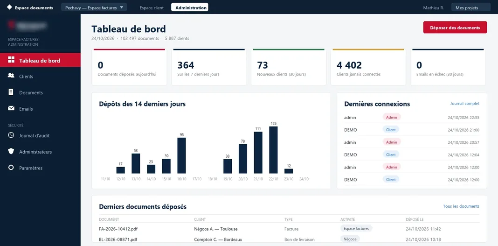Screen dimensions: 498x246
Task: Click the 73 Nouveaux clients card
Action: (289, 67)
